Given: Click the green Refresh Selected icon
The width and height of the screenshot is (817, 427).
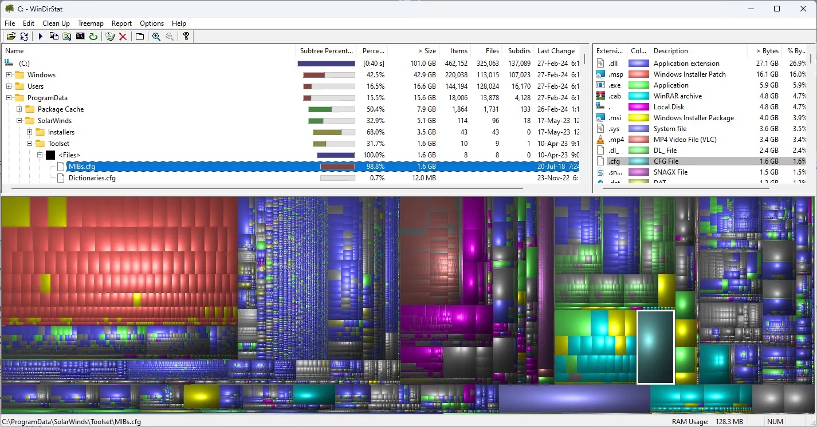Looking at the screenshot, I should [x=93, y=37].
